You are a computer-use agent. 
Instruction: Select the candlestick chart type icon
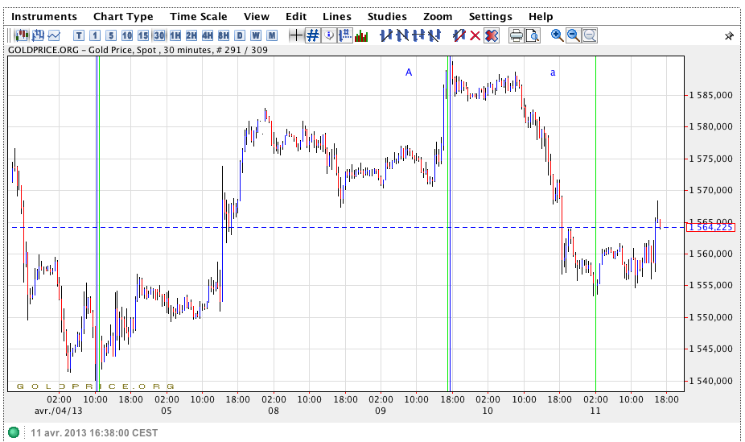click(x=23, y=35)
